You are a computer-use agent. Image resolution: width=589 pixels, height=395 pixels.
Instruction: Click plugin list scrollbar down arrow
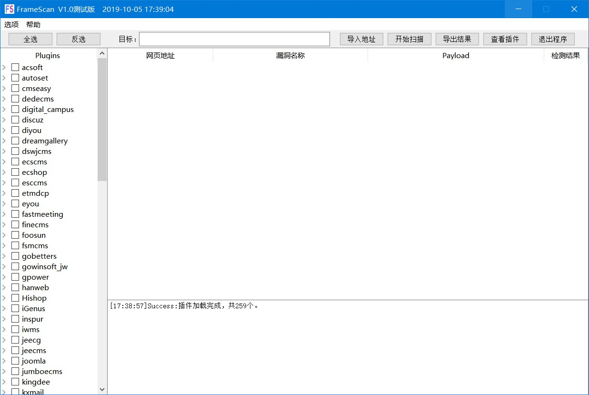(x=102, y=389)
